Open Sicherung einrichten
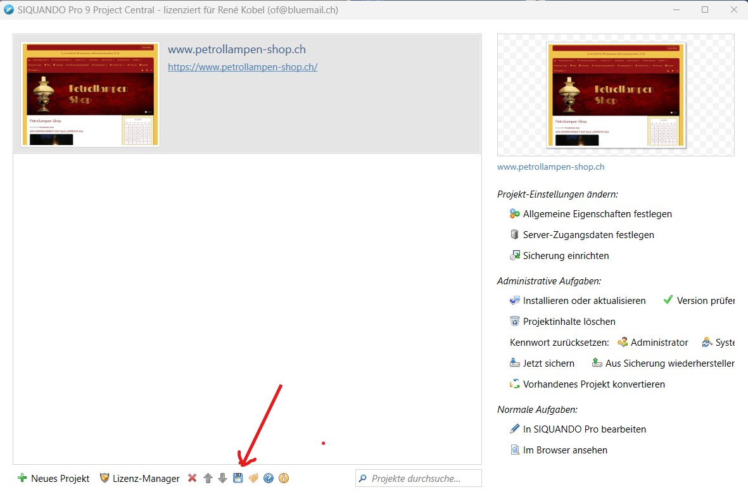Viewport: 748px width, 499px height. click(x=565, y=256)
